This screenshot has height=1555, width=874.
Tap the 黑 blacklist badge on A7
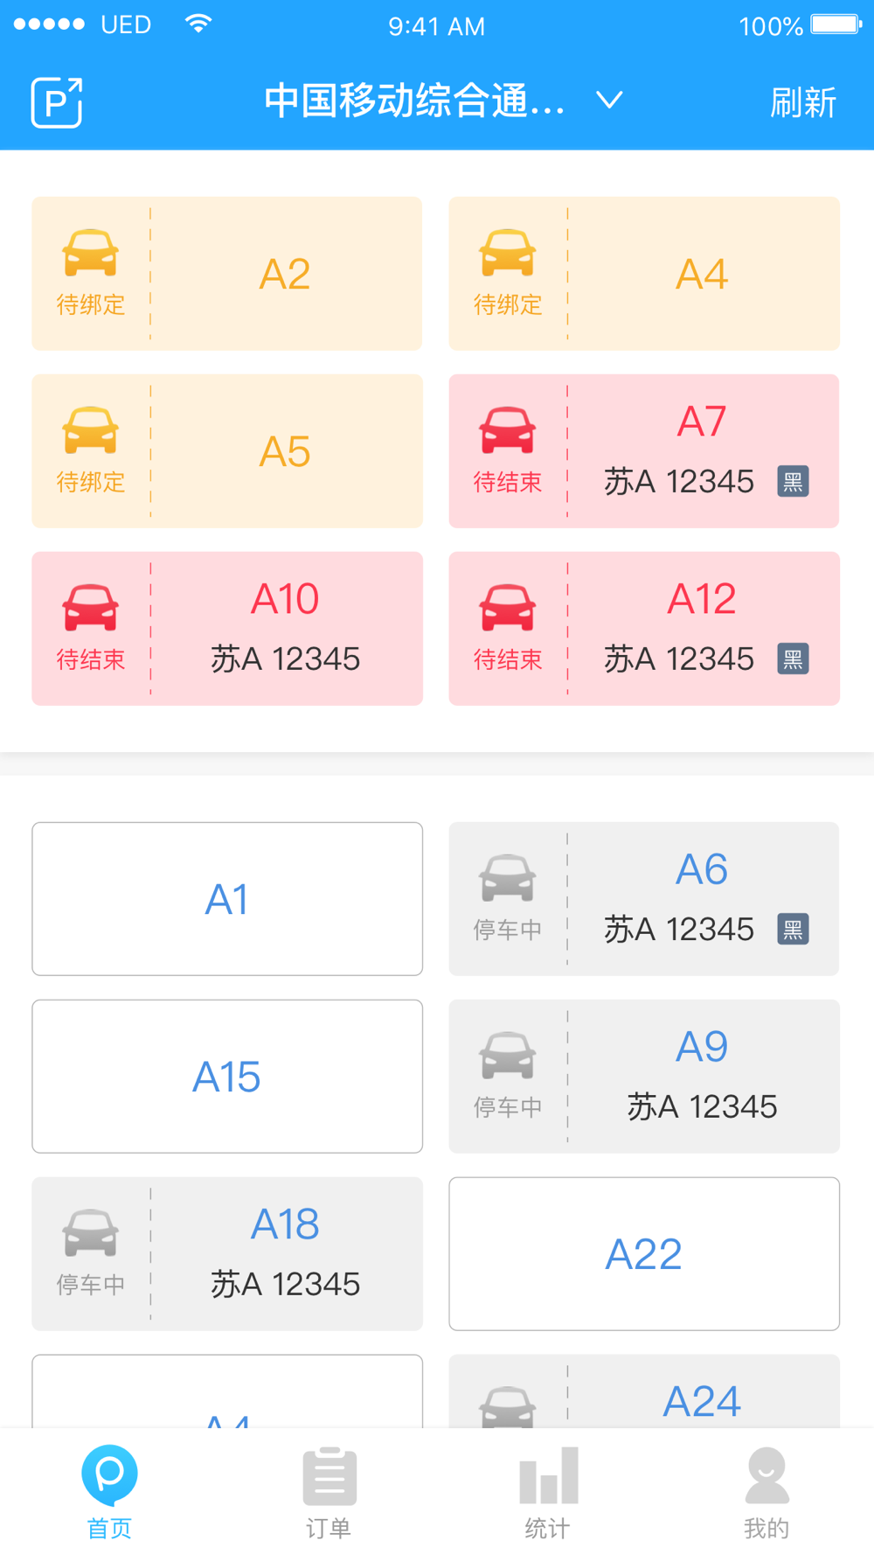(x=793, y=481)
